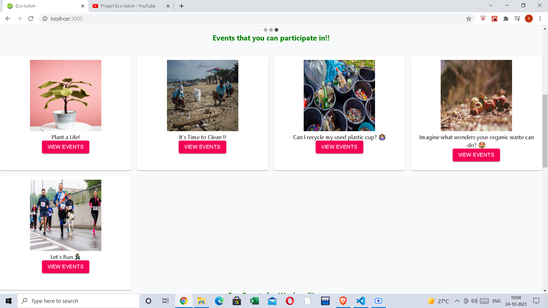548x308 pixels.
Task: Select the first carousel dot indicator
Action: click(x=265, y=30)
